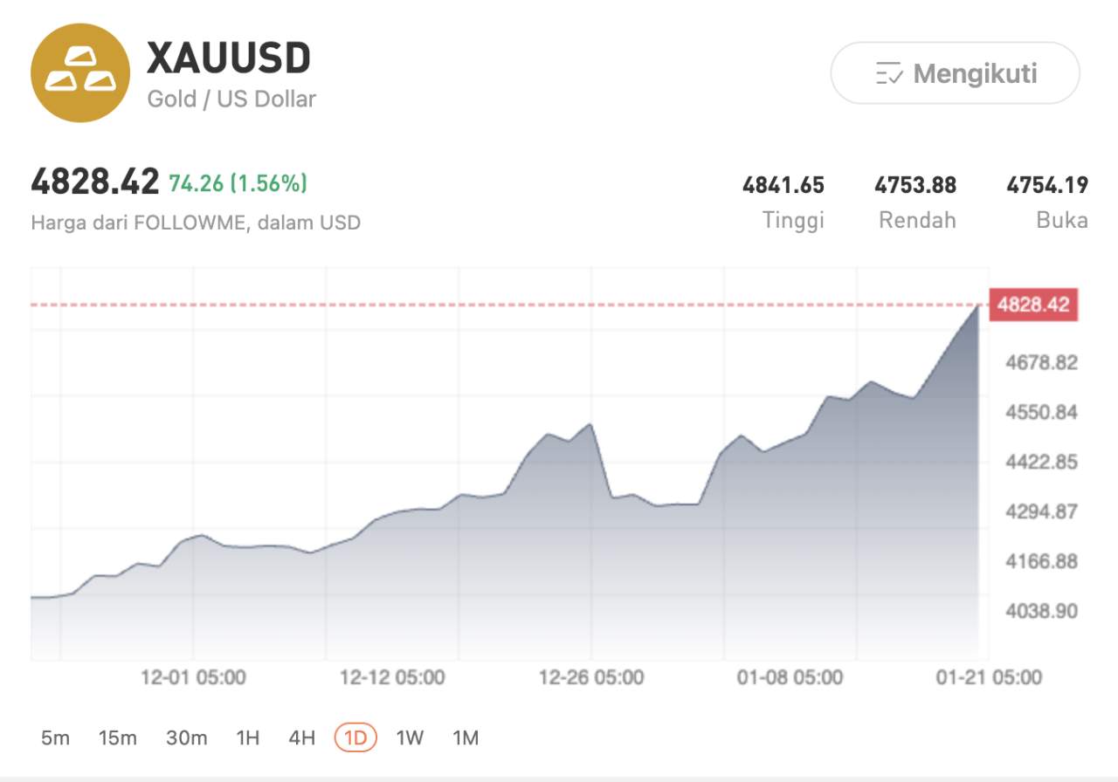Click the current price 4828.42 label
This screenshot has height=782, width=1118.
pyautogui.click(x=94, y=181)
